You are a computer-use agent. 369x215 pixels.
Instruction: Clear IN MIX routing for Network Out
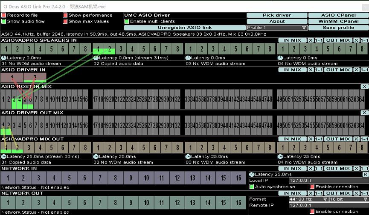pos(311,193)
